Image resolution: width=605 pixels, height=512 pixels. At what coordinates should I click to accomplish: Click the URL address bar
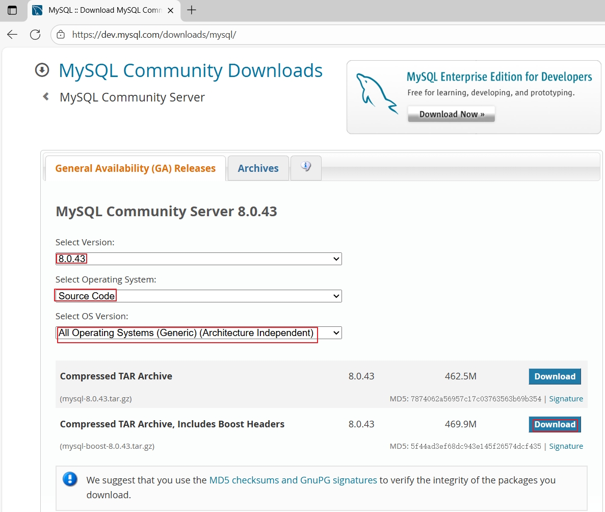pyautogui.click(x=328, y=35)
